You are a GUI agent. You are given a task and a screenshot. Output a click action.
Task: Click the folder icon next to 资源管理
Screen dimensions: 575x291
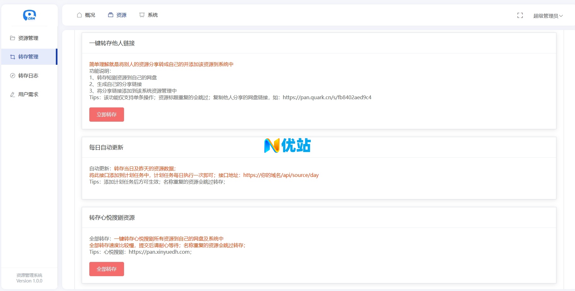tap(12, 38)
